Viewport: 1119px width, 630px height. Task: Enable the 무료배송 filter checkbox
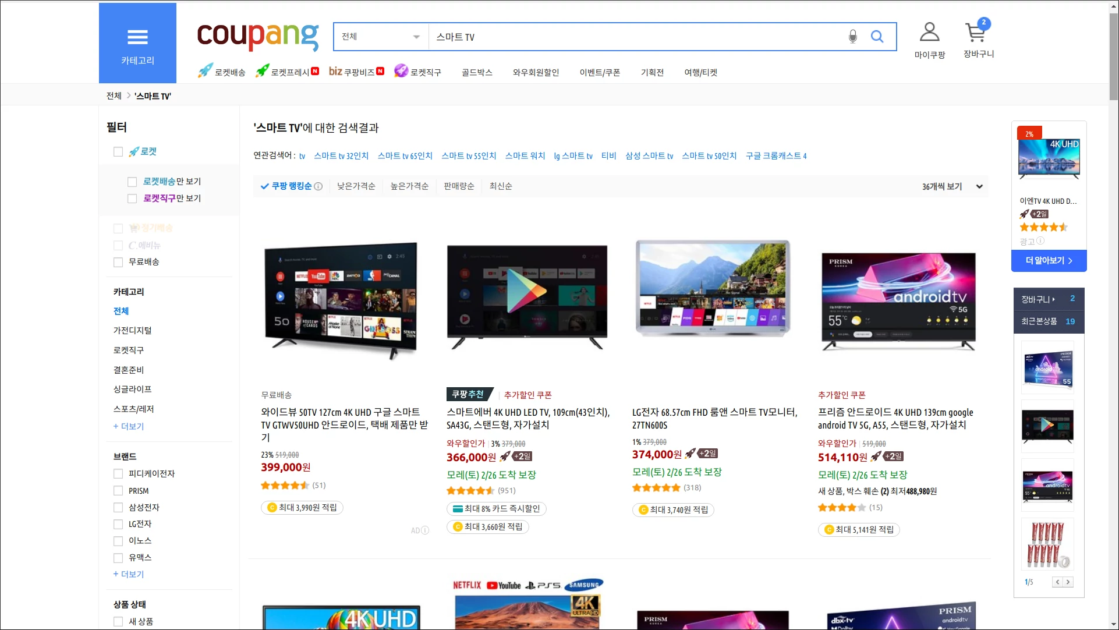(118, 262)
